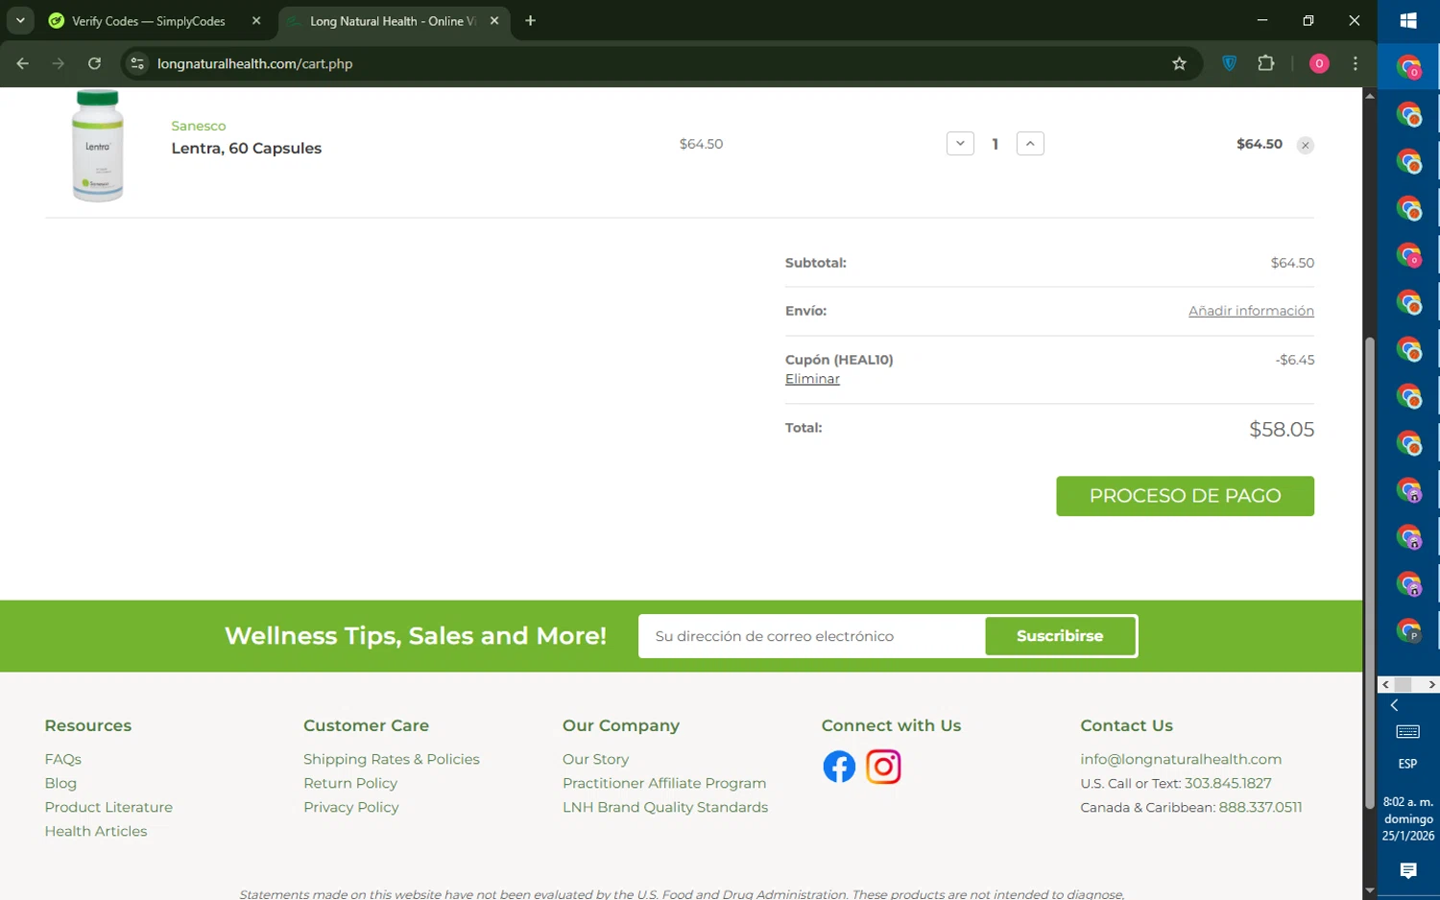The image size is (1440, 900).
Task: Switch the ESP input language indicator
Action: pyautogui.click(x=1408, y=764)
